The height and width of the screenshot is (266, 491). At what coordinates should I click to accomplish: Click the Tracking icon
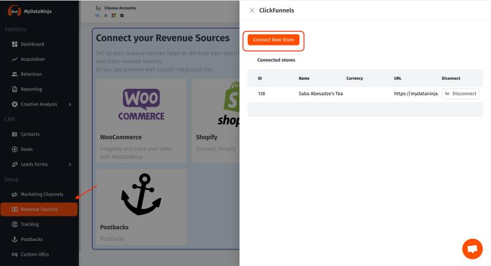tap(14, 224)
